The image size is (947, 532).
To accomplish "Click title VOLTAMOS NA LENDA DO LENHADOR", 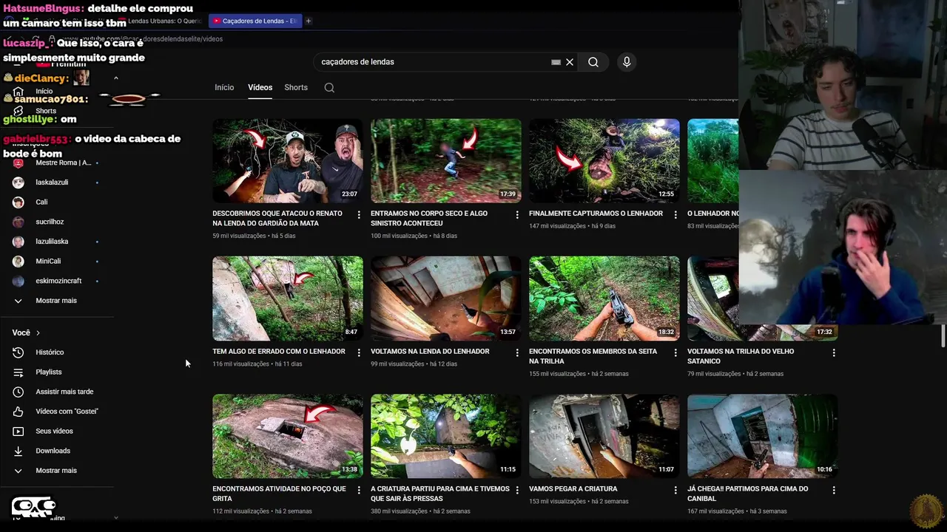I will 430,352.
